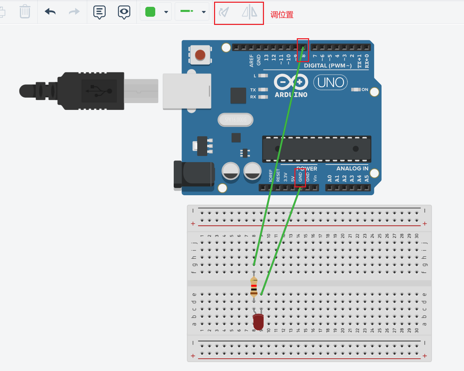Image resolution: width=464 pixels, height=371 pixels.
Task: Click the IOREF pin socket
Action: click(x=270, y=188)
